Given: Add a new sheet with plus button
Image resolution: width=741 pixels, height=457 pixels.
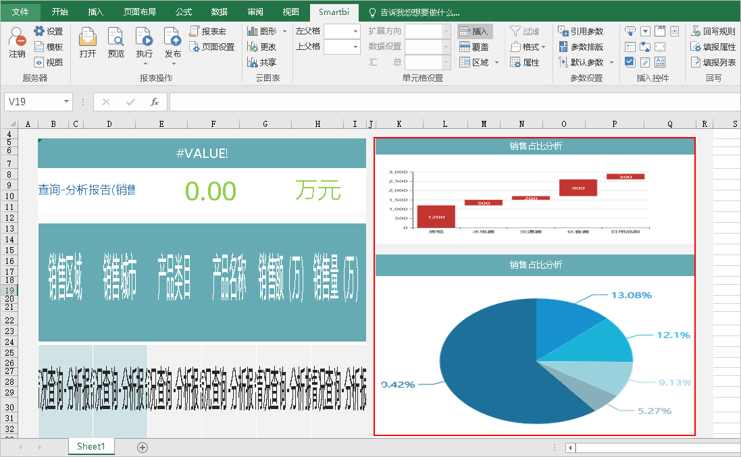Looking at the screenshot, I should (143, 447).
